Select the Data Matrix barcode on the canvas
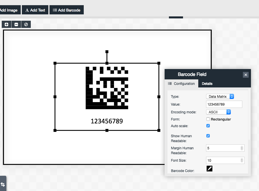 [x=107, y=88]
